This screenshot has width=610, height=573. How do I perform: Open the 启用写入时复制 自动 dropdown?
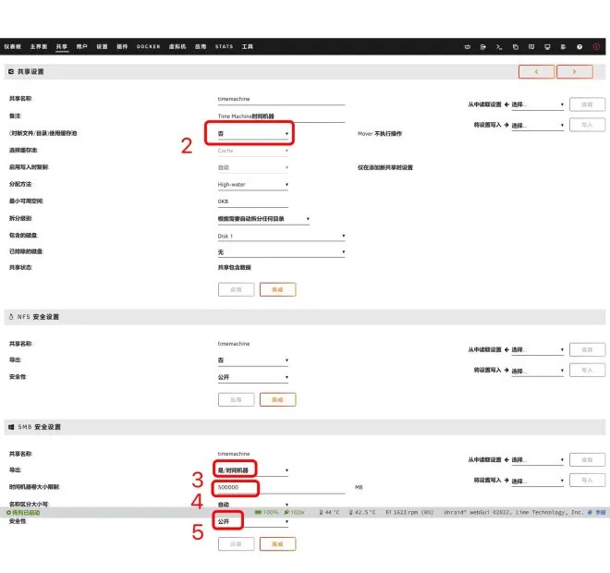(253, 167)
